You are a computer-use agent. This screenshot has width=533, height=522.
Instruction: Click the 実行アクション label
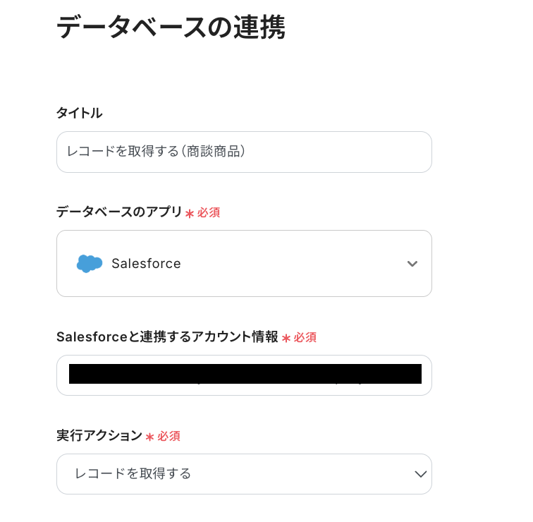99,436
